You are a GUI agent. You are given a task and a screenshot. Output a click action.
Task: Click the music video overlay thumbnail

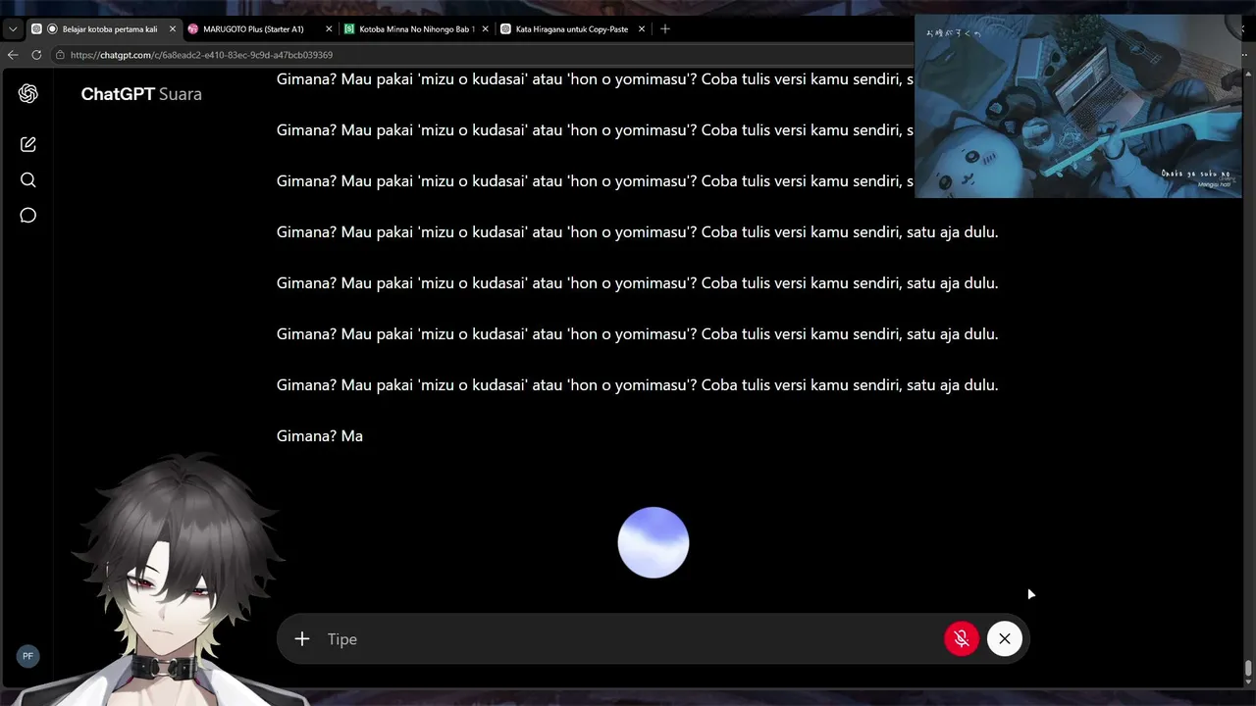tap(1077, 106)
